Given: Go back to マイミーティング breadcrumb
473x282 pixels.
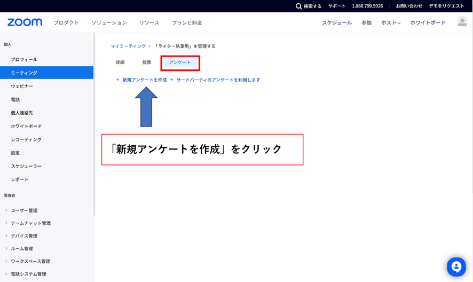Looking at the screenshot, I should click(x=128, y=46).
